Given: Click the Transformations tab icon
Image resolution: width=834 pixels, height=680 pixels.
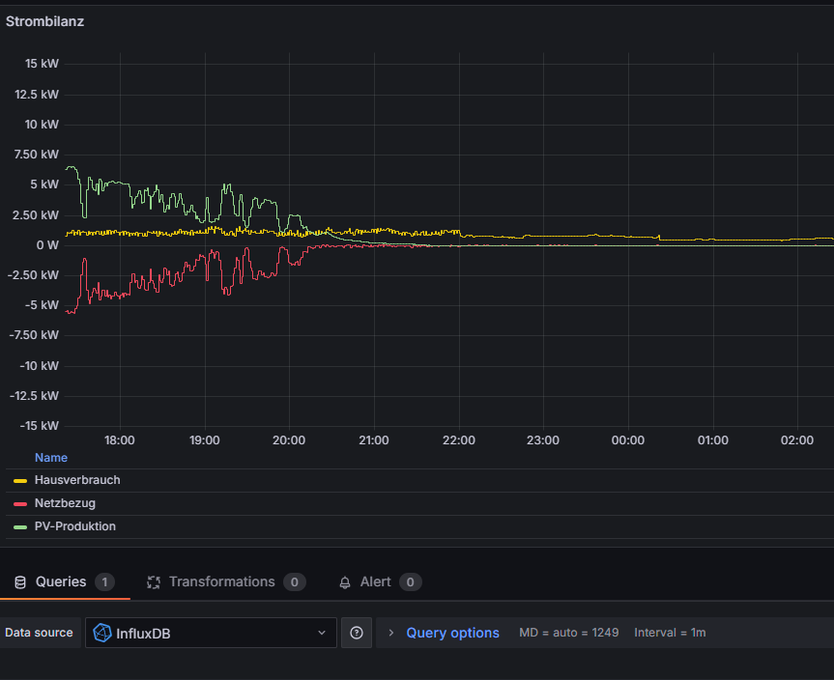Looking at the screenshot, I should tap(154, 582).
